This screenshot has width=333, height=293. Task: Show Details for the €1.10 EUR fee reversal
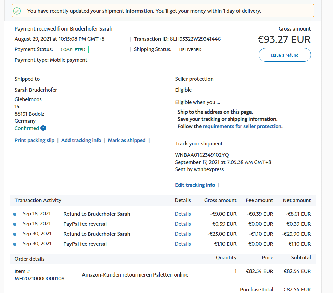[x=183, y=244]
